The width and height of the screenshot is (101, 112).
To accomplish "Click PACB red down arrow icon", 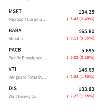I will click(68, 58).
